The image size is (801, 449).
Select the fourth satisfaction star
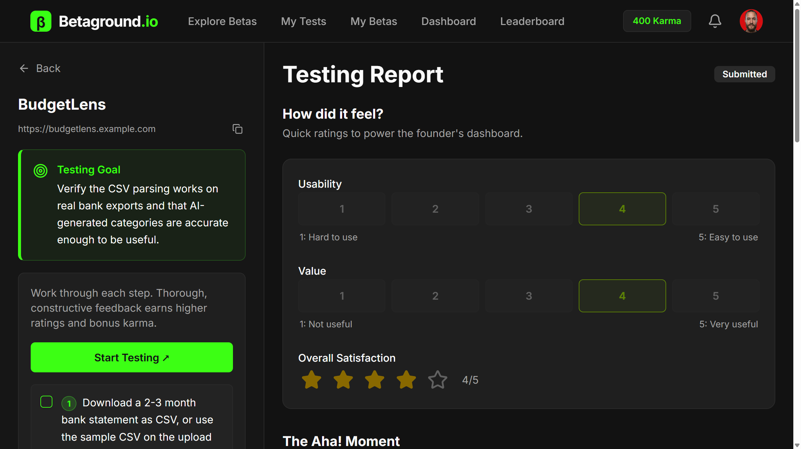coord(406,380)
